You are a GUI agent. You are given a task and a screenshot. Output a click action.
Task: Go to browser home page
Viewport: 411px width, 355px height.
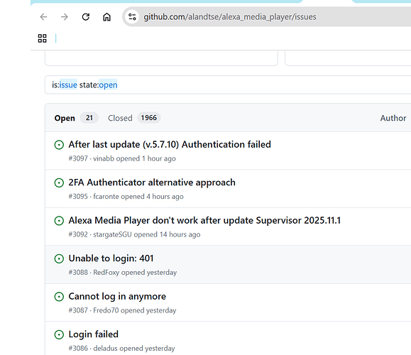coord(106,17)
